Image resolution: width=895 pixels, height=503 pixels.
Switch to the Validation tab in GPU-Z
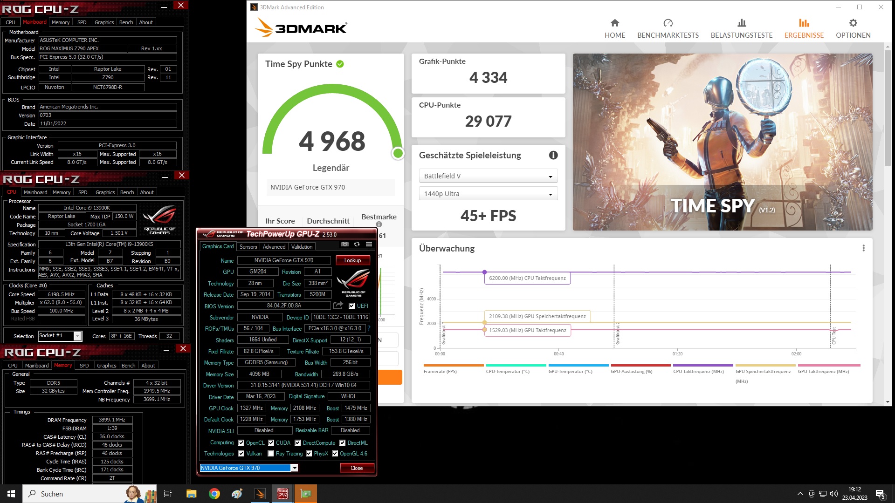302,247
